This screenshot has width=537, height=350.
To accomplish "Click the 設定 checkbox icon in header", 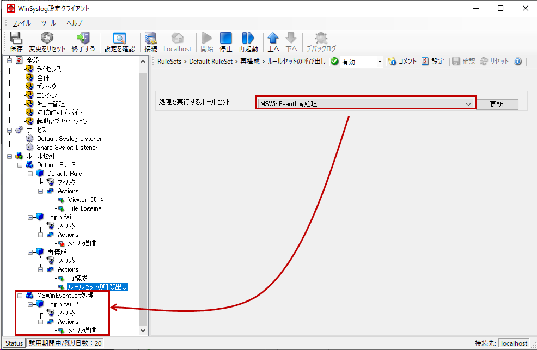I will tap(425, 62).
